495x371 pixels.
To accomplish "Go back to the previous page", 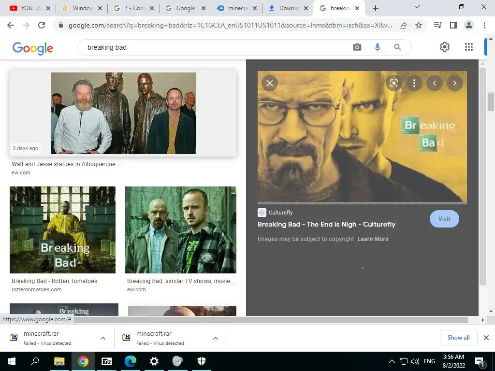I will point(11,25).
